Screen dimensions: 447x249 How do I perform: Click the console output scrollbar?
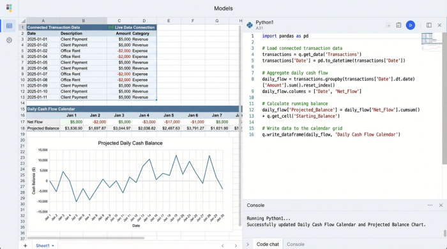444,233
